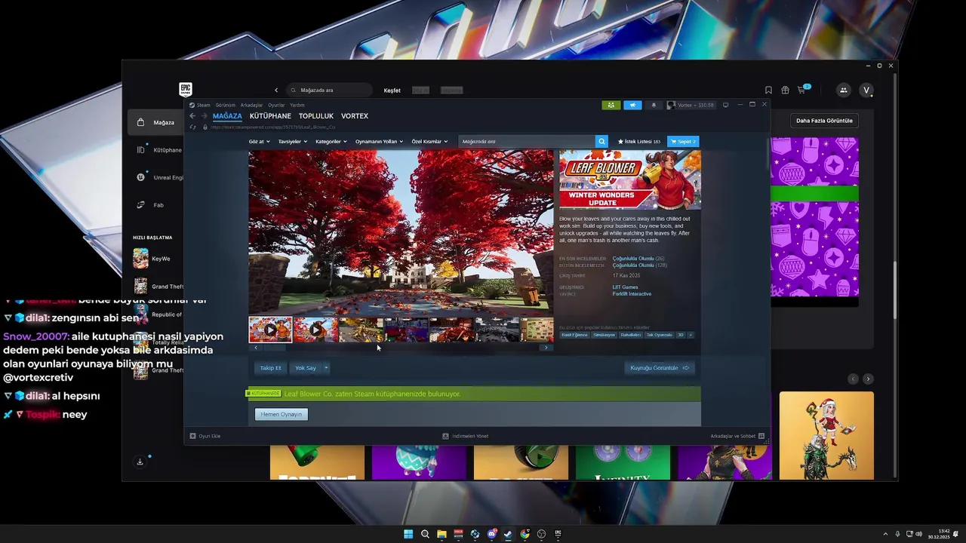Open İndirmeleri Yönet downloads

tap(466, 436)
